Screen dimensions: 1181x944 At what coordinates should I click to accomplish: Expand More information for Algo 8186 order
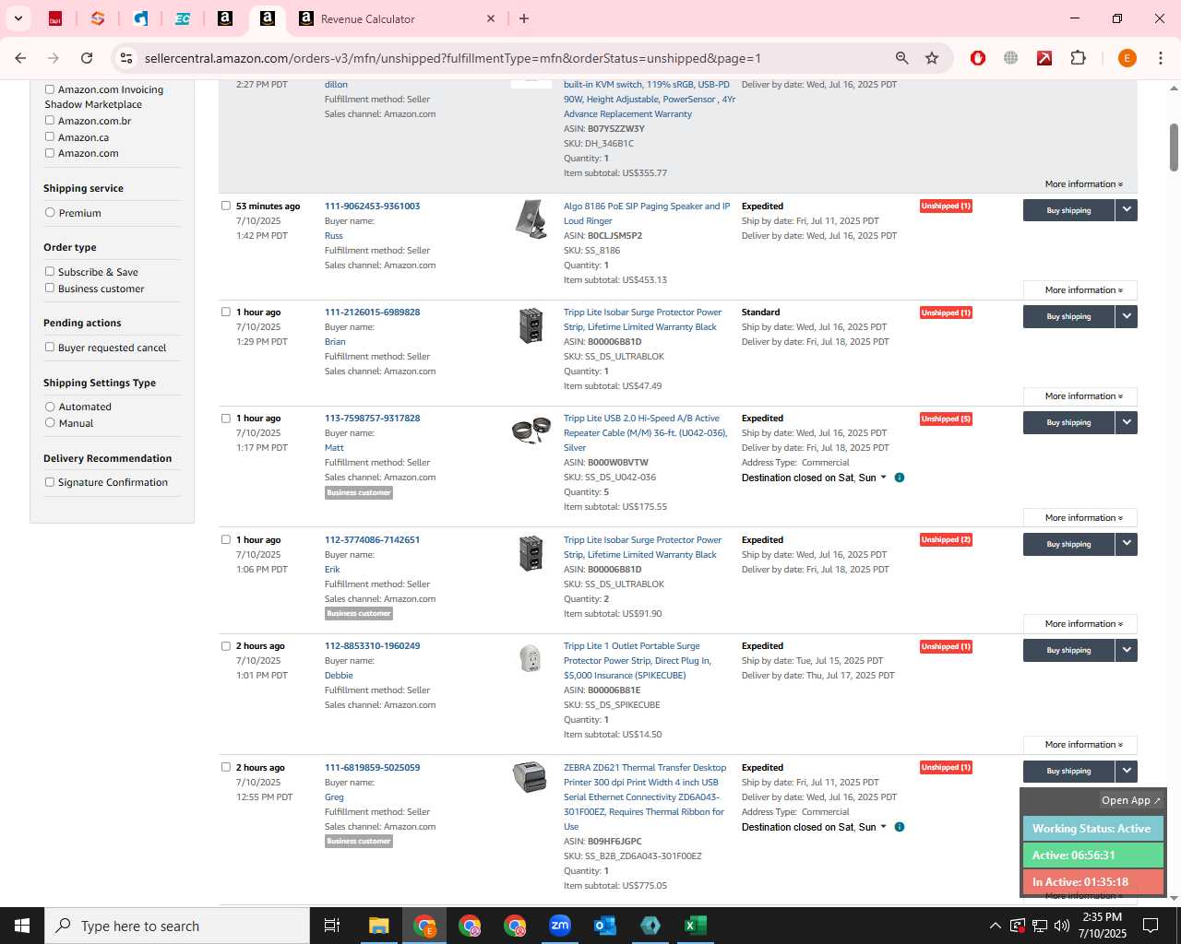pyautogui.click(x=1080, y=290)
